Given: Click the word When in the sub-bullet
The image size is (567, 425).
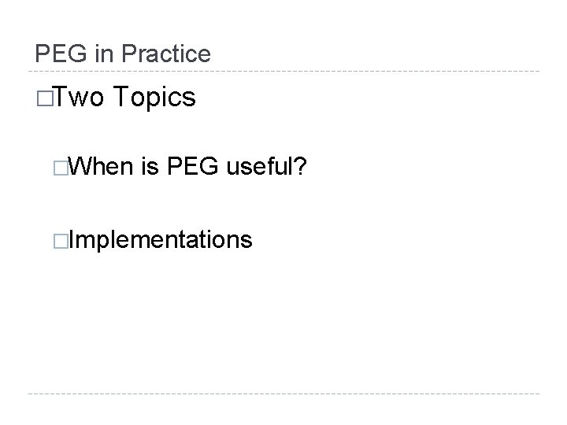Looking at the screenshot, I should pyautogui.click(x=101, y=166).
